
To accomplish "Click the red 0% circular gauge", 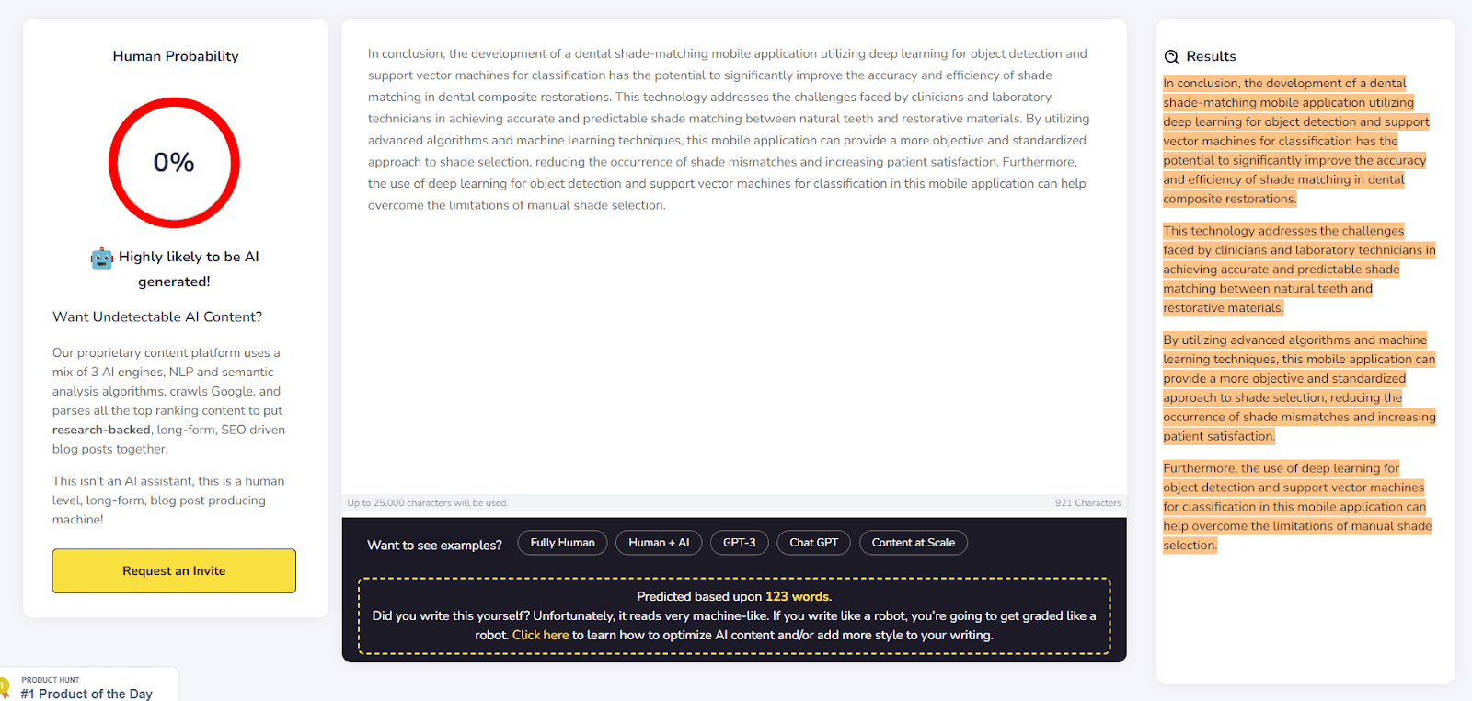I will 174,163.
